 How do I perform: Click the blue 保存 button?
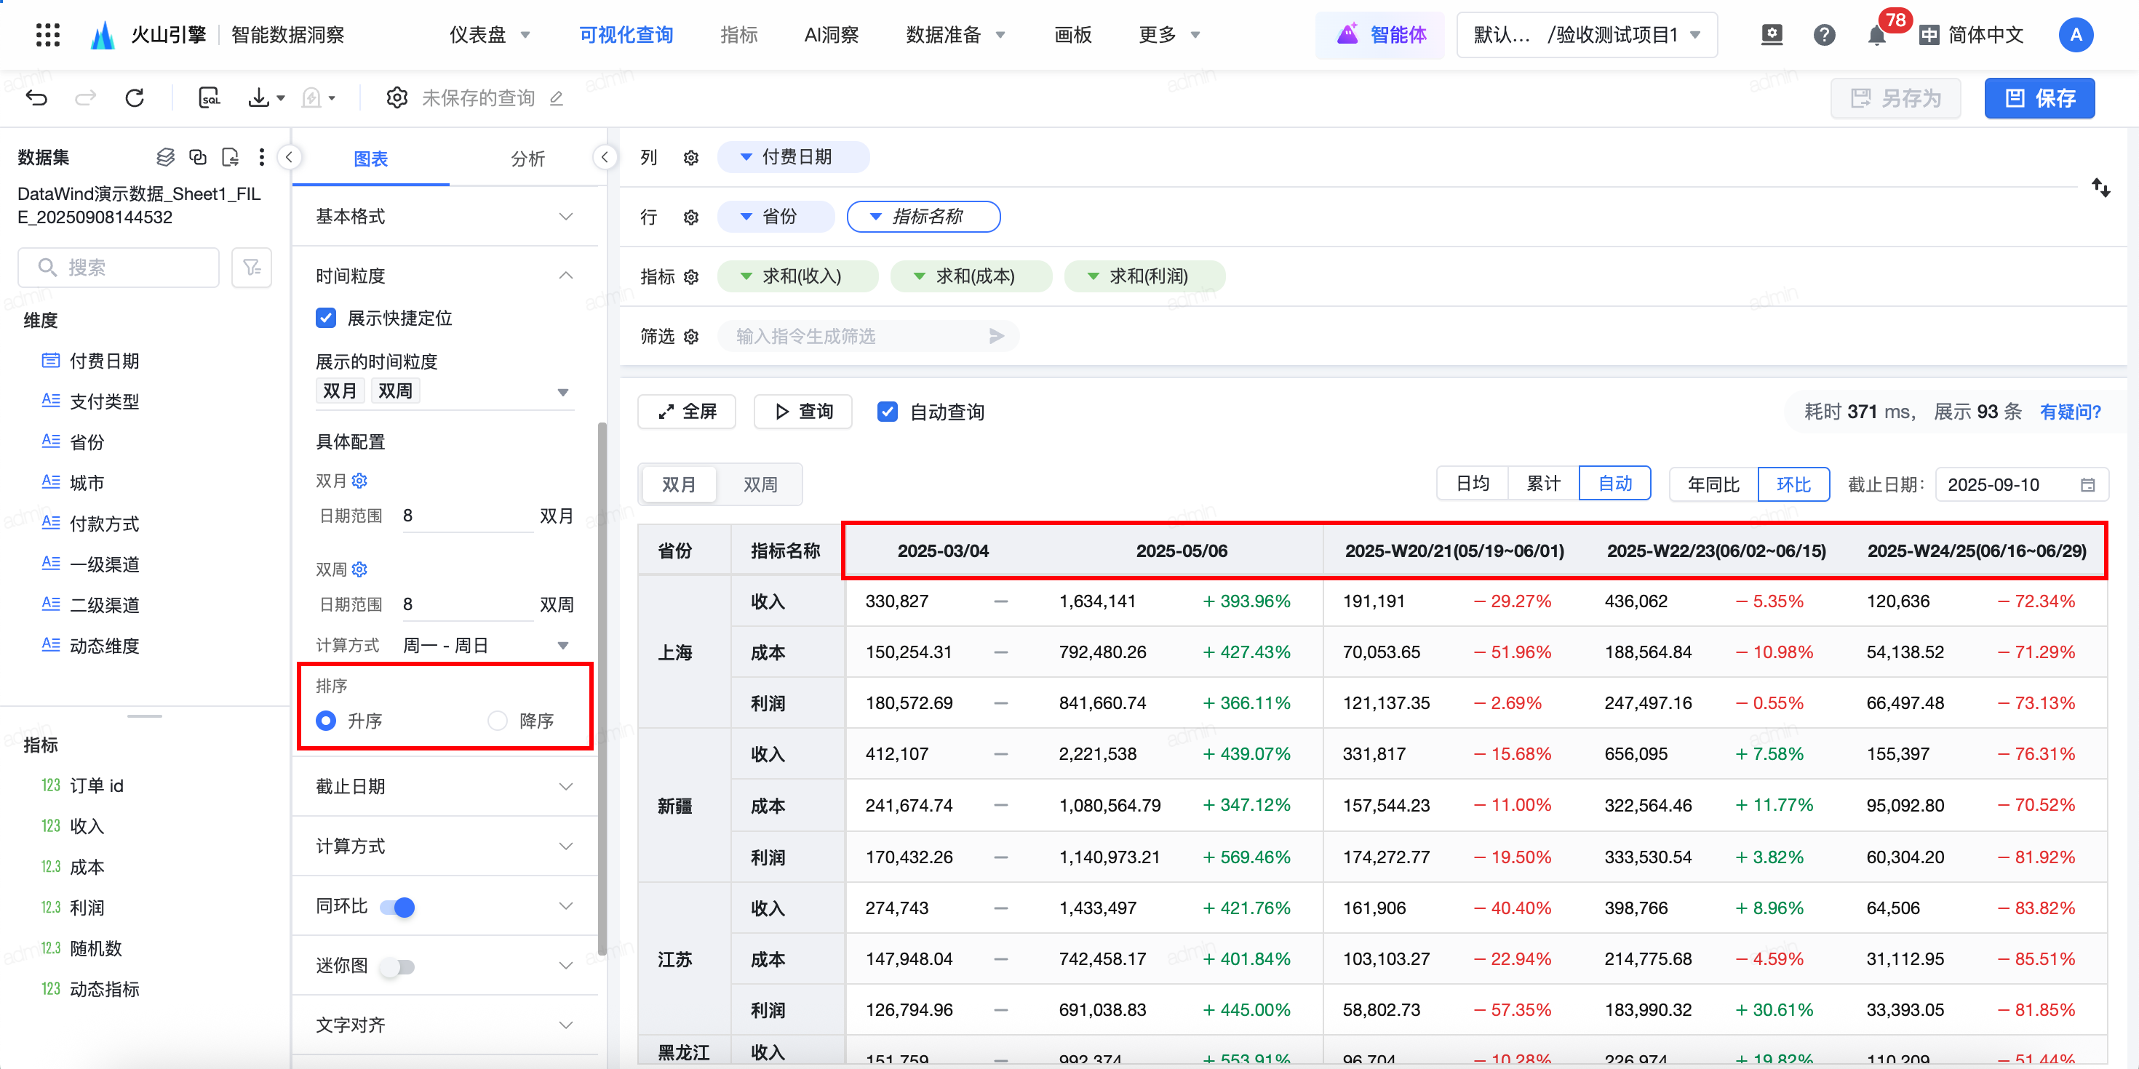point(2039,98)
